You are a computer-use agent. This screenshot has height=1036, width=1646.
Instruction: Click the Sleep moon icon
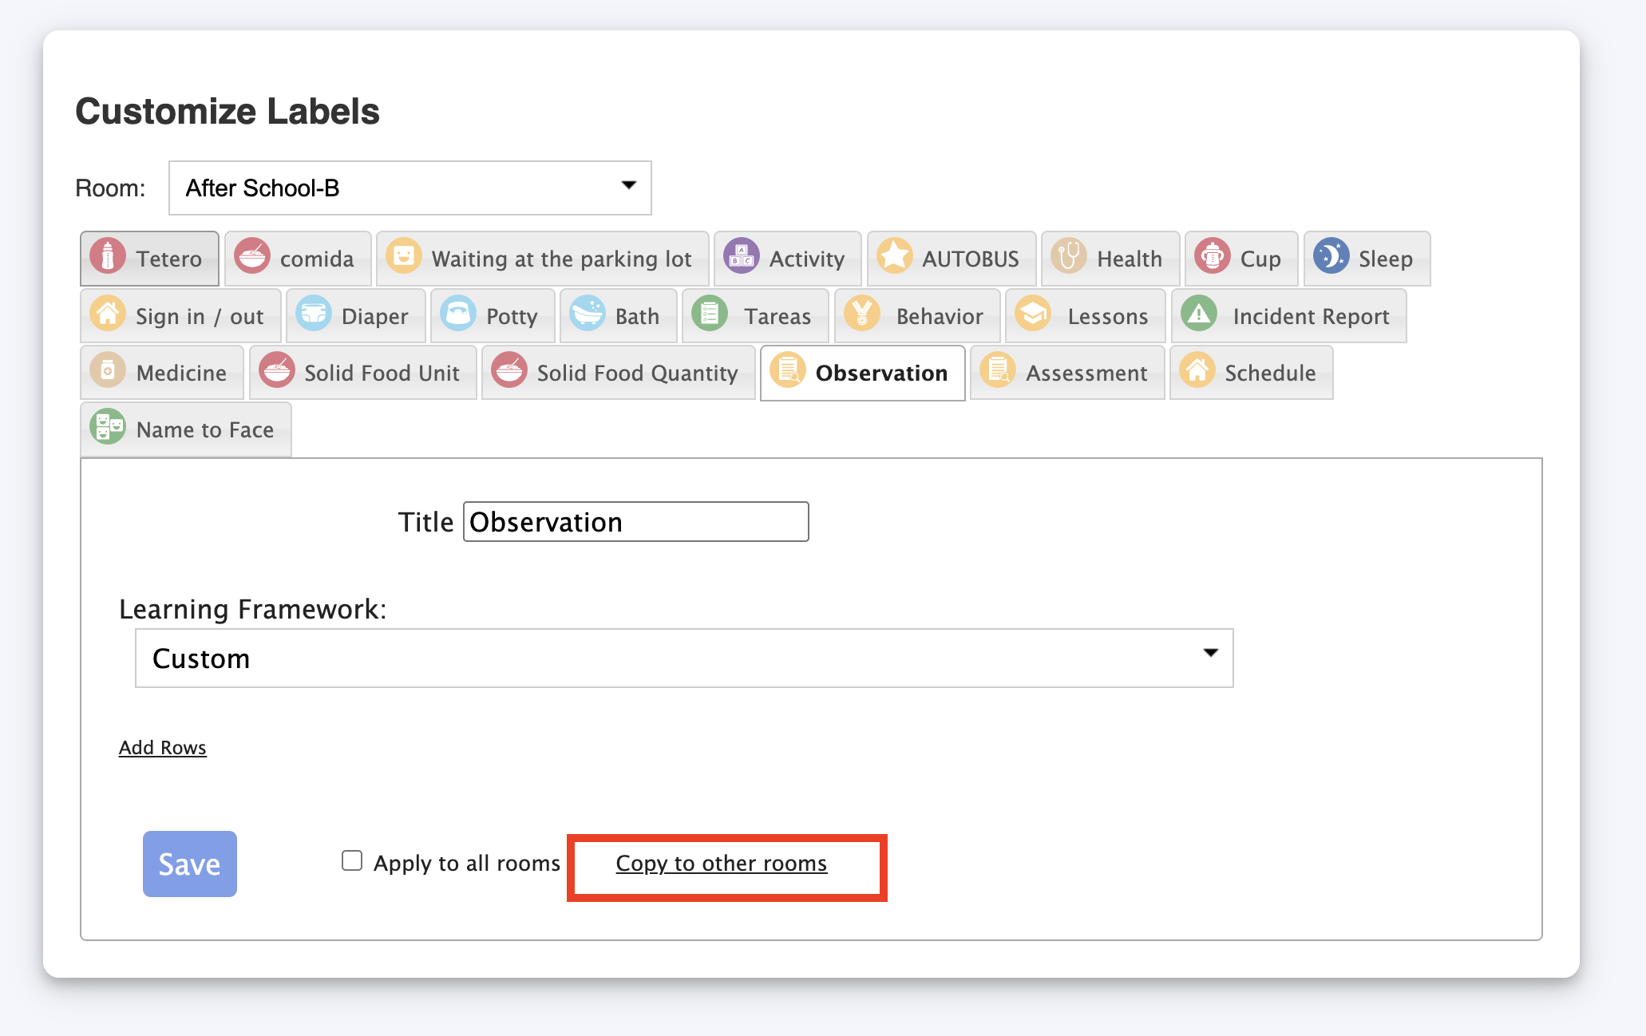[x=1331, y=257]
